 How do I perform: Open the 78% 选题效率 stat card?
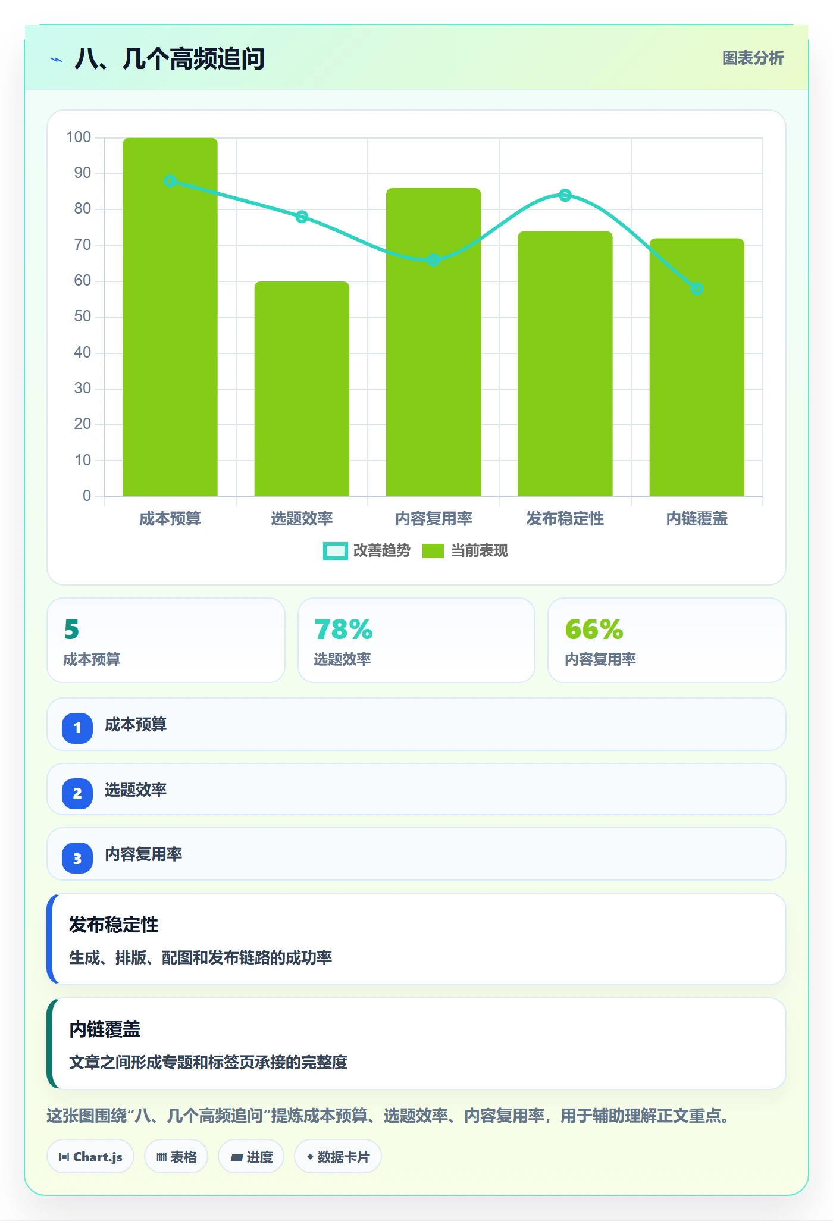[416, 640]
